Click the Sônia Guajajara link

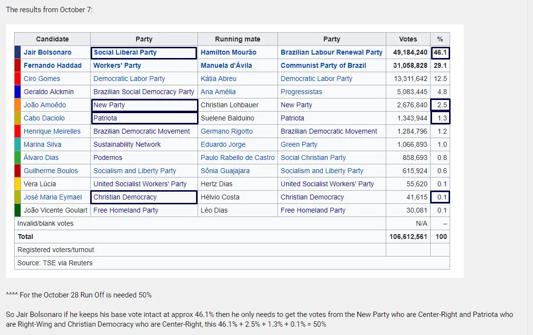[x=225, y=171]
